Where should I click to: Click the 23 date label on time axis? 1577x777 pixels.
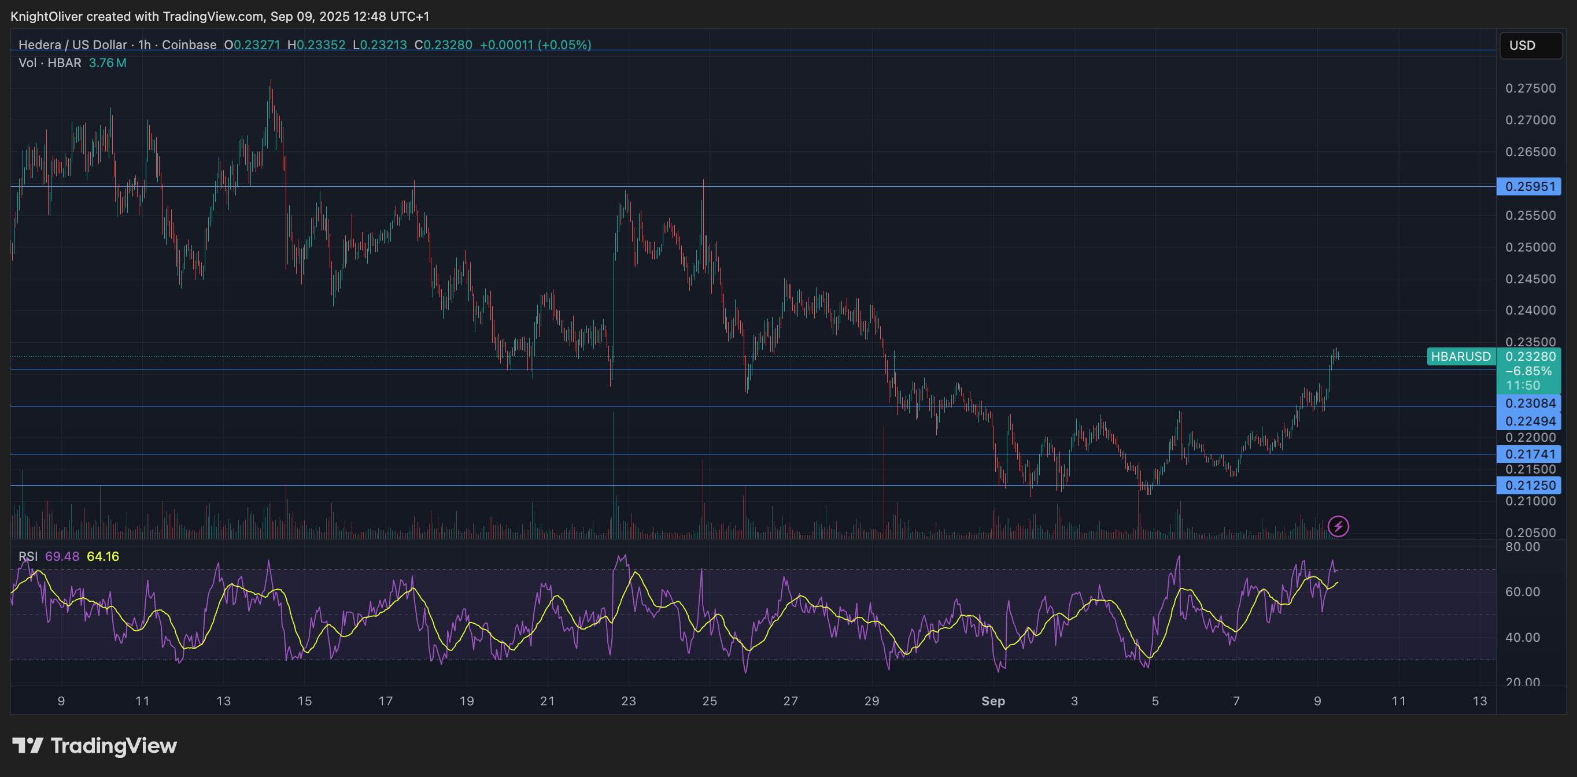629,701
